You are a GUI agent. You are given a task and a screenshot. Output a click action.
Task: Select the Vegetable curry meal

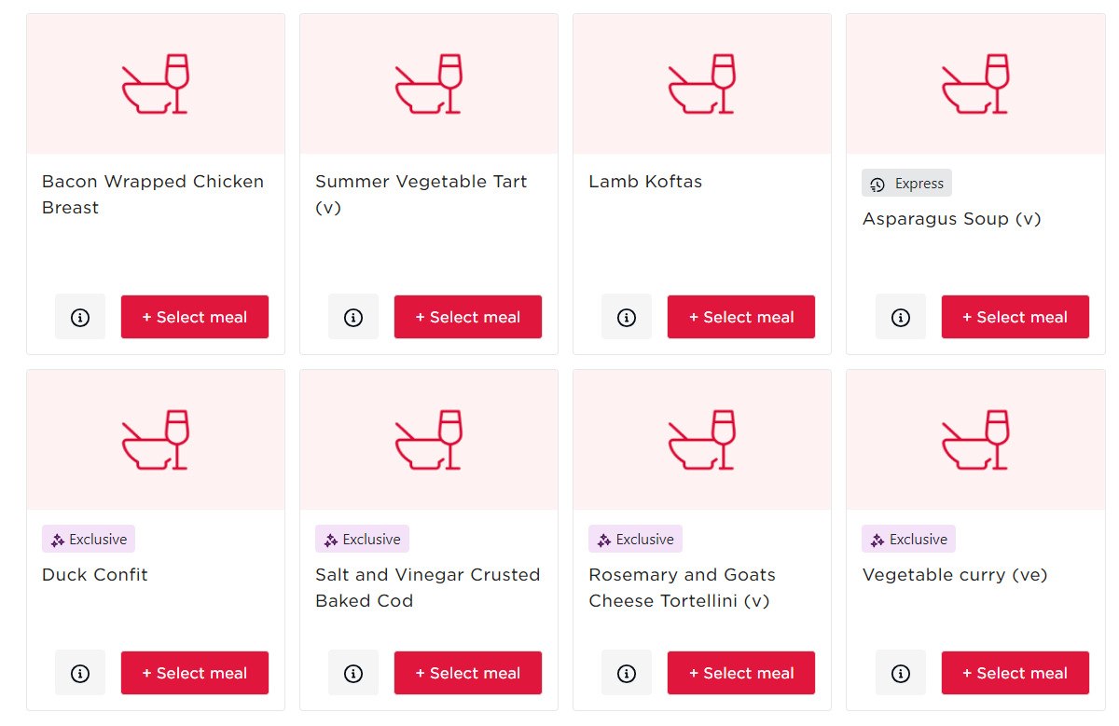[x=1015, y=673]
